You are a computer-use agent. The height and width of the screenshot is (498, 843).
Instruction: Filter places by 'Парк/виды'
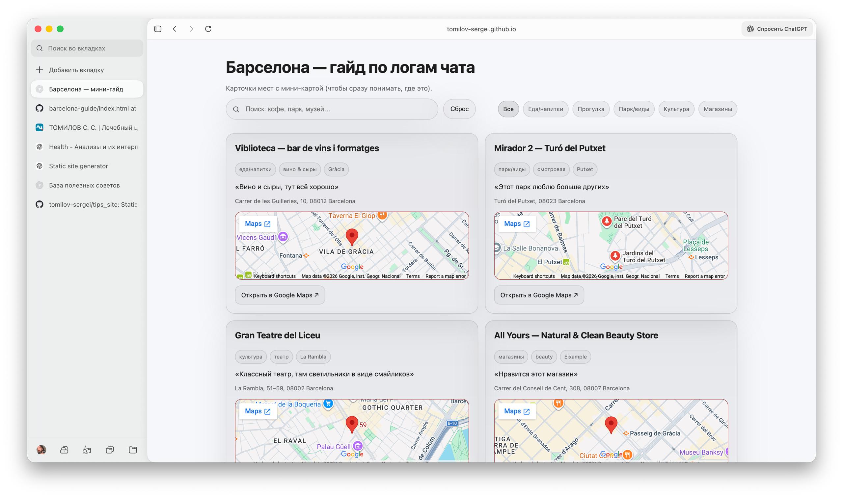634,109
